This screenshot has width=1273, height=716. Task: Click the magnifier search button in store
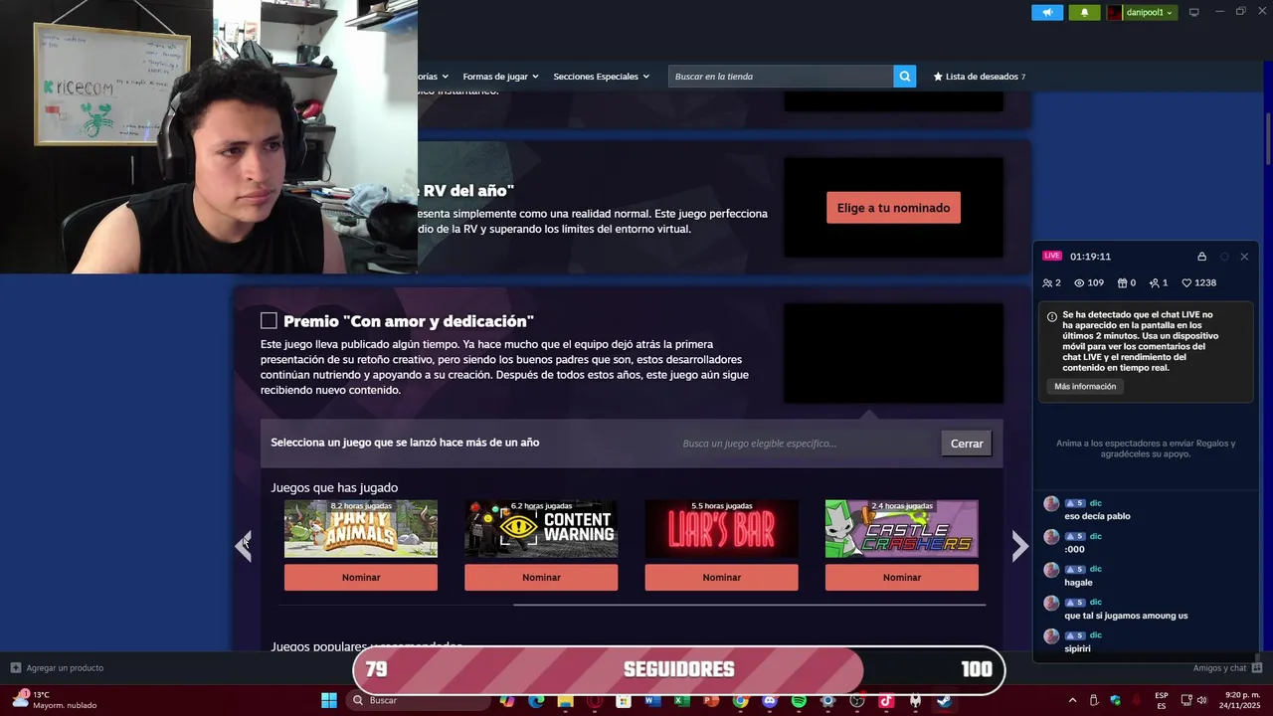904,77
